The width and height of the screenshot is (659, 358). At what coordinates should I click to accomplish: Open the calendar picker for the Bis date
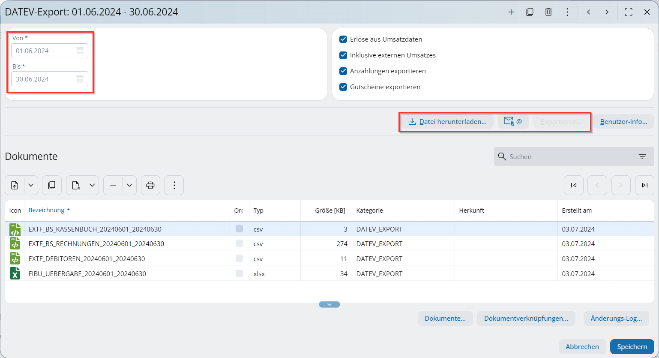pos(80,79)
